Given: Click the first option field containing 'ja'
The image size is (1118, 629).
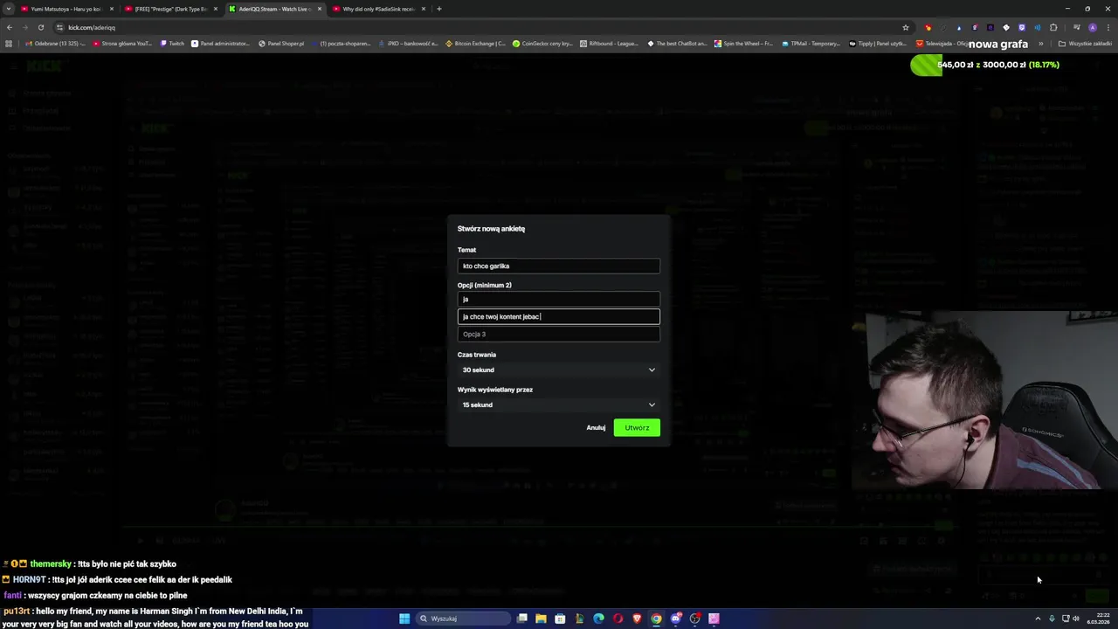Looking at the screenshot, I should click(x=558, y=299).
